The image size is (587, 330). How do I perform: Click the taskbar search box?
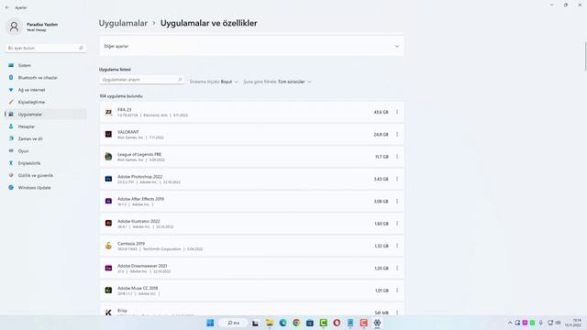(233, 323)
